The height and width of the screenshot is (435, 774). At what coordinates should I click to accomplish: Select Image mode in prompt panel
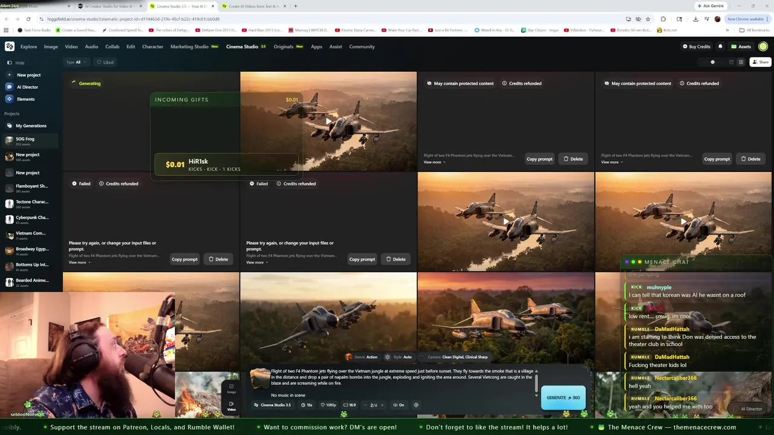pyautogui.click(x=231, y=388)
